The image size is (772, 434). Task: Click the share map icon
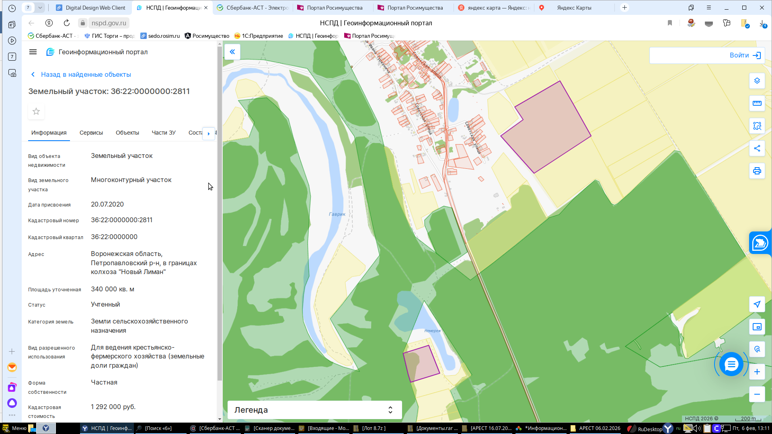pos(757,148)
